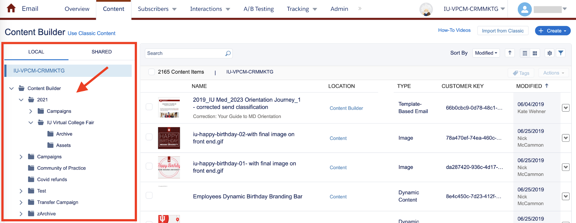Viewport: 576px width, 223px height.
Task: Open the Sort By Modified dropdown
Action: click(x=486, y=53)
